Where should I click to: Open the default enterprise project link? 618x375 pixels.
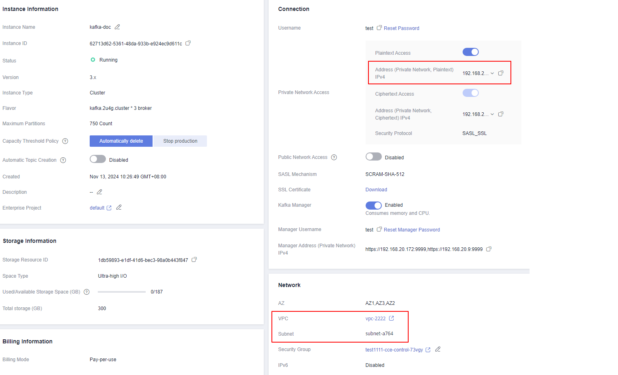click(97, 208)
